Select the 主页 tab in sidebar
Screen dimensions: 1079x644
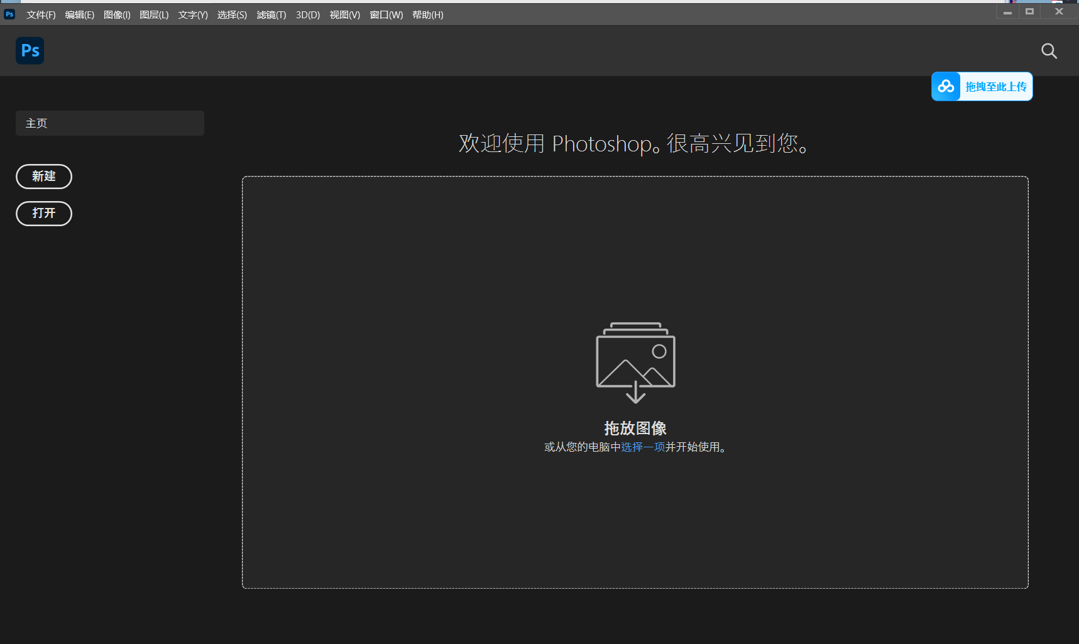point(110,123)
